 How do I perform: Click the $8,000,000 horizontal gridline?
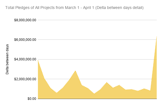point(97,20)
